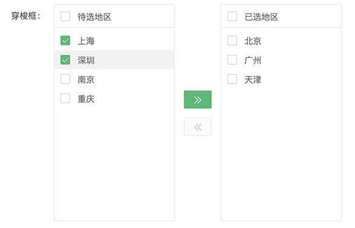Uncheck the 深圳 checkbox
This screenshot has height=228, width=355.
(x=65, y=60)
